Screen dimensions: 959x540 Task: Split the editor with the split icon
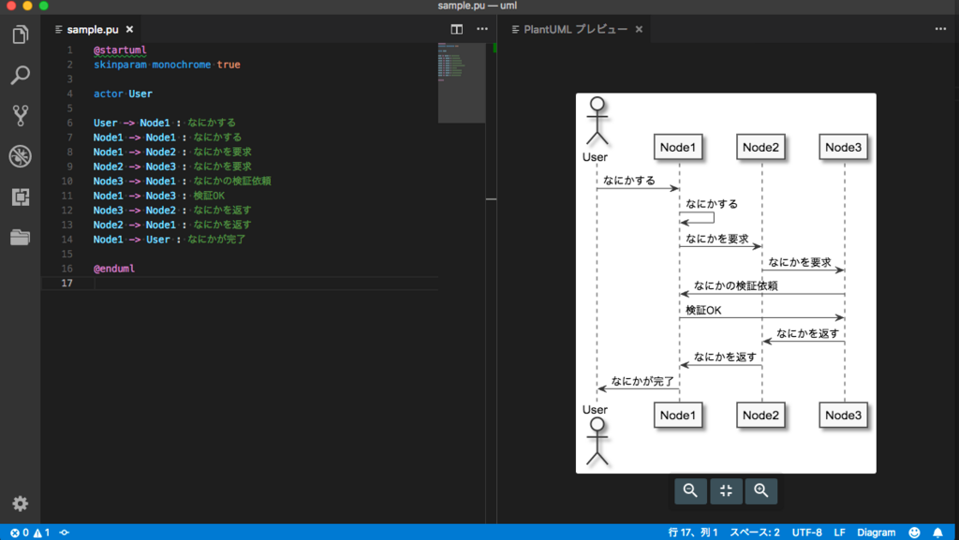click(x=456, y=29)
